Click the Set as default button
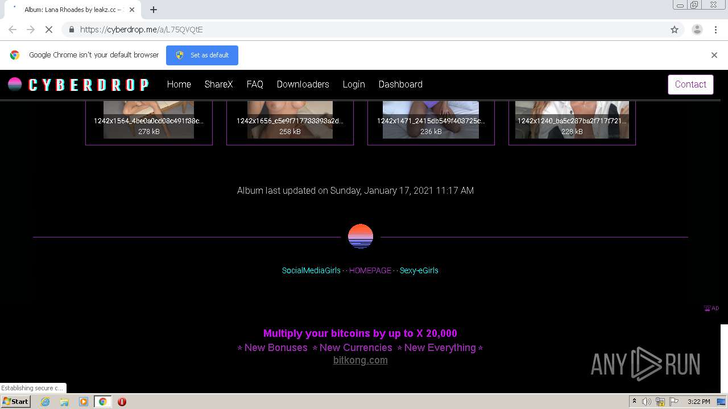Viewport: 728px width, 409px height. 202,55
